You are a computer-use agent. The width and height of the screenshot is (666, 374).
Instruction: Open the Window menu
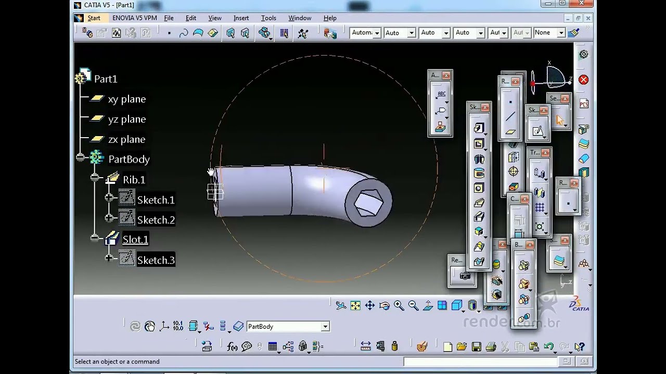point(300,18)
